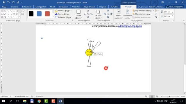This screenshot has height=104, width=186.
Task: Tilt 3-D effect down
Action: point(108,17)
